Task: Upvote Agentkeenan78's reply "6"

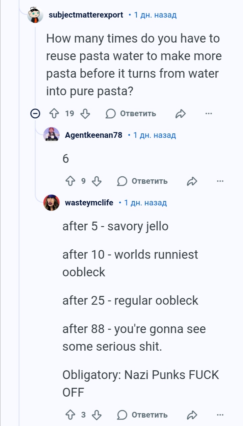Action: tap(70, 181)
